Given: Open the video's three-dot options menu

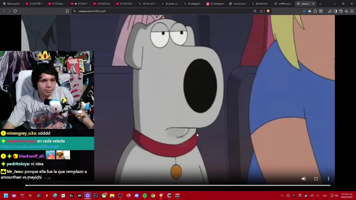Looking at the screenshot, I should pos(328,179).
